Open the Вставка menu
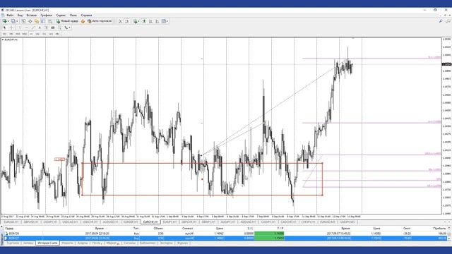 [32, 16]
